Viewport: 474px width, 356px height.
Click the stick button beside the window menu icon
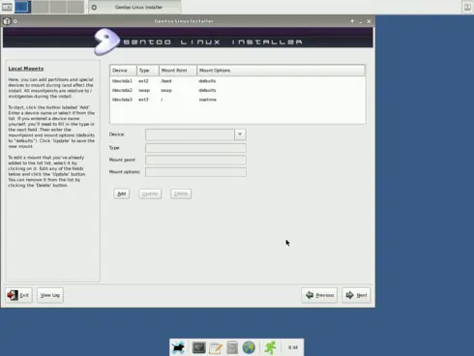click(x=15, y=21)
